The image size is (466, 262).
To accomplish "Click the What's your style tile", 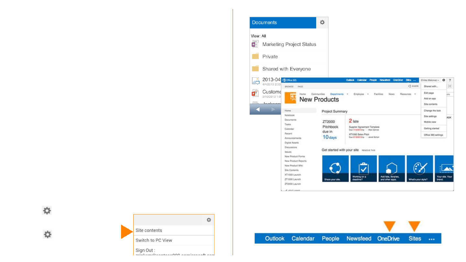I will click(420, 169).
